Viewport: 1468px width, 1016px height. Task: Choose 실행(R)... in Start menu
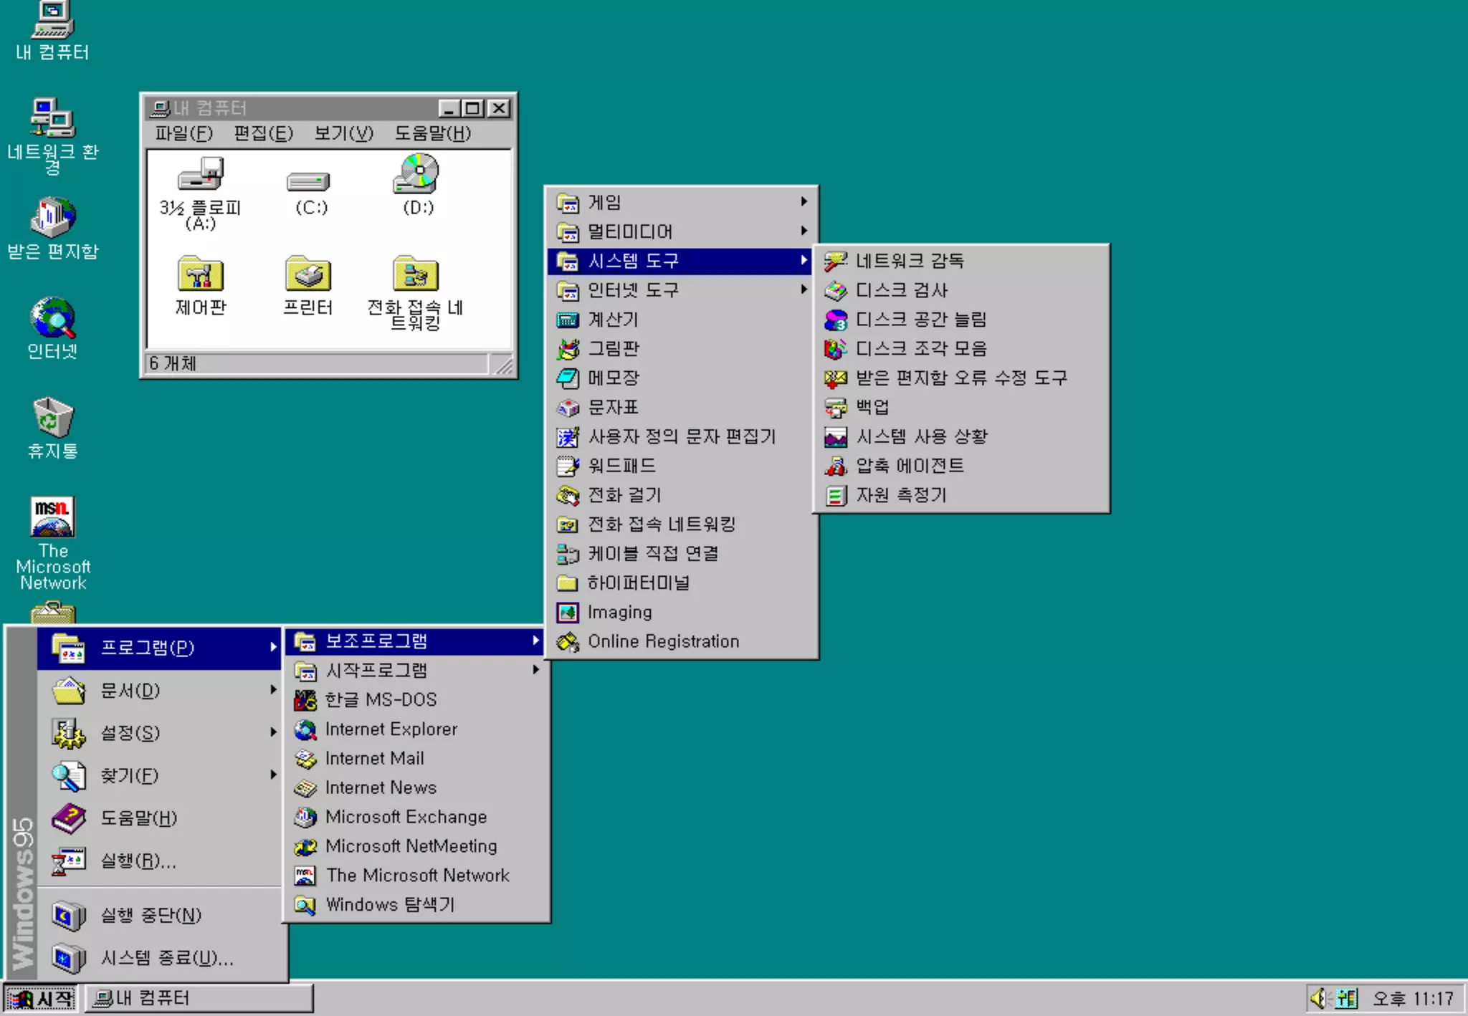pos(159,861)
